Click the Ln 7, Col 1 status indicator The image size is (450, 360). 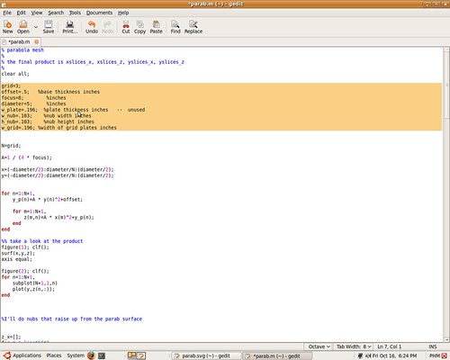(x=389, y=346)
